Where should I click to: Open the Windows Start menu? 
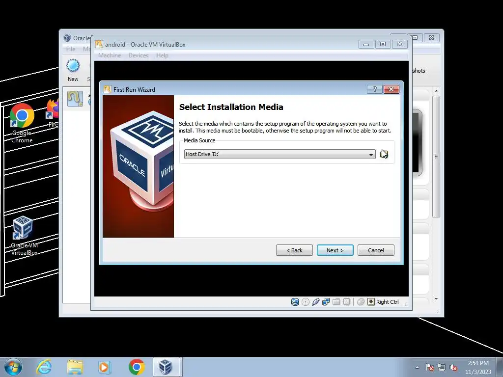click(x=13, y=367)
